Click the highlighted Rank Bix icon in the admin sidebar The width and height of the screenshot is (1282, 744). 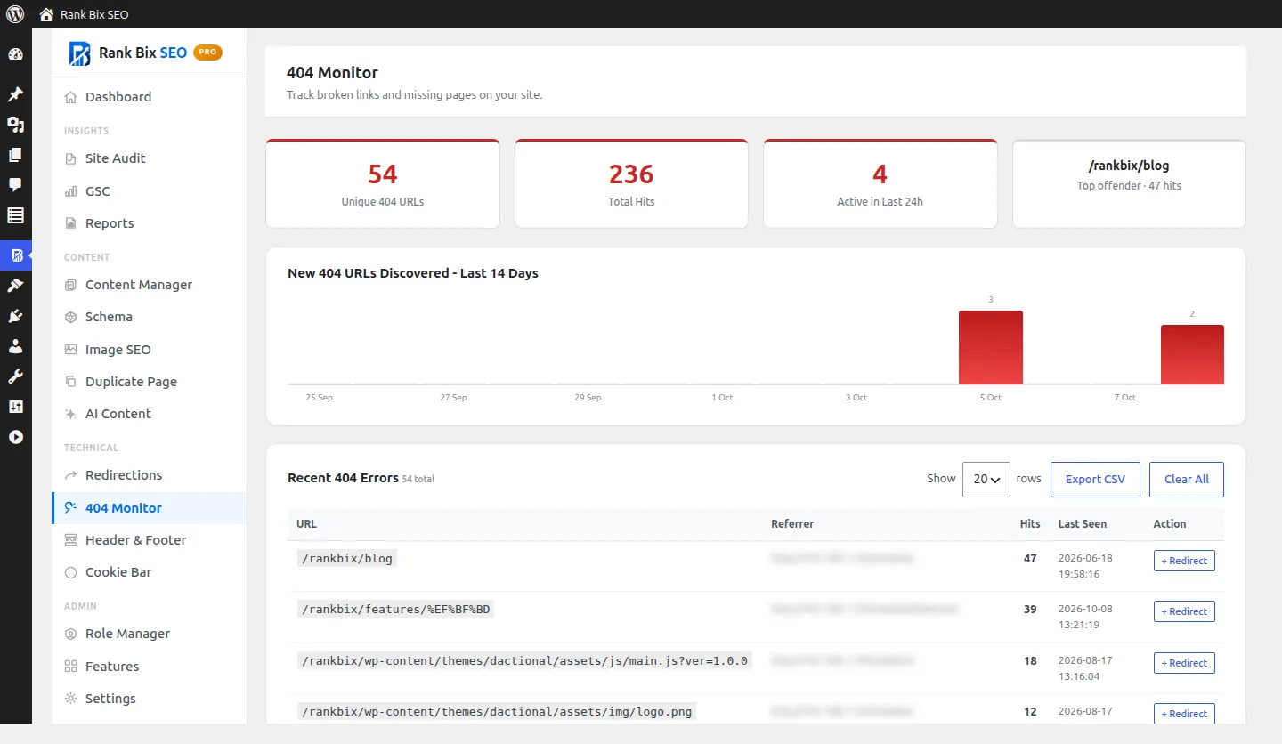point(15,255)
